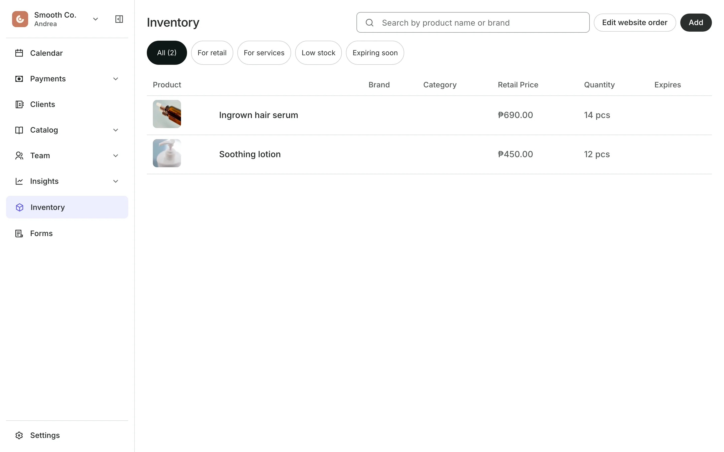
Task: Click the Settings gear icon
Action: [x=19, y=436]
